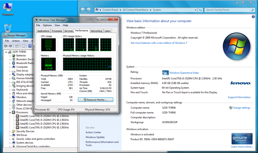Click the magnifier in Search Control Panel
Screen dimensions: 258x153
point(252,10)
